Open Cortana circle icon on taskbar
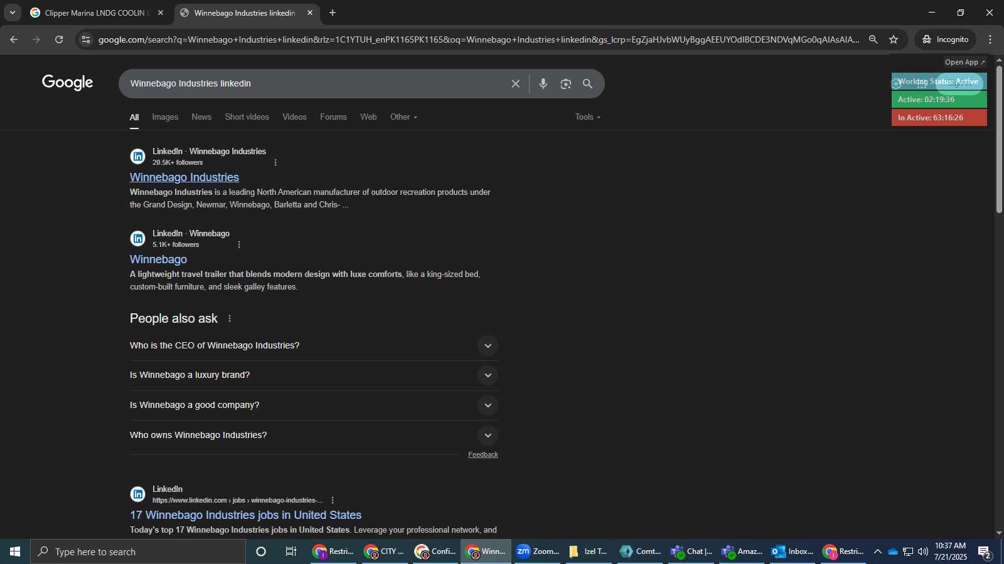Viewport: 1004px width, 564px height. [261, 551]
